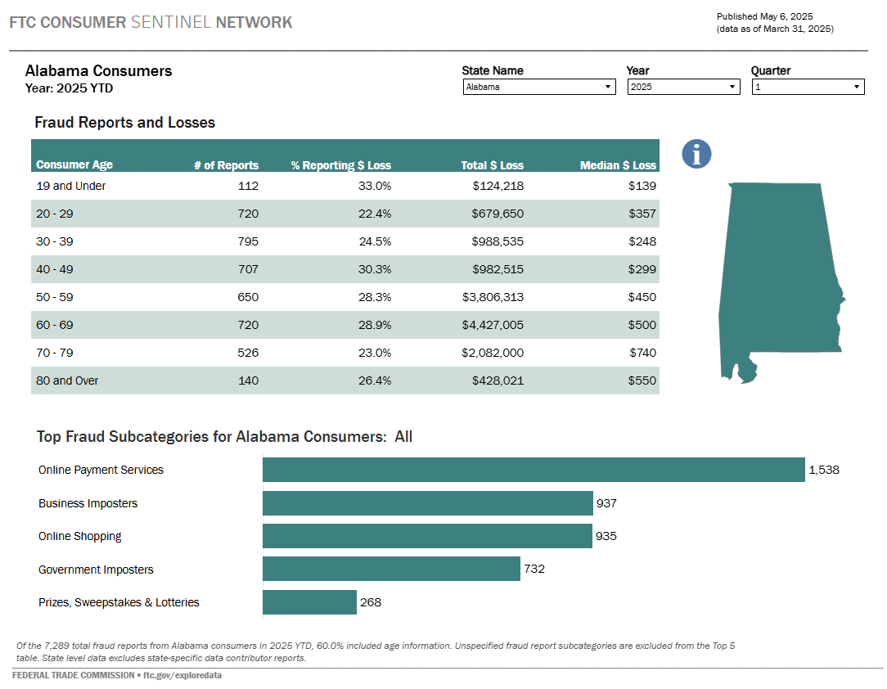Open the Year dropdown showing 2025
Viewport: 887px width, 689px height.
click(x=683, y=86)
